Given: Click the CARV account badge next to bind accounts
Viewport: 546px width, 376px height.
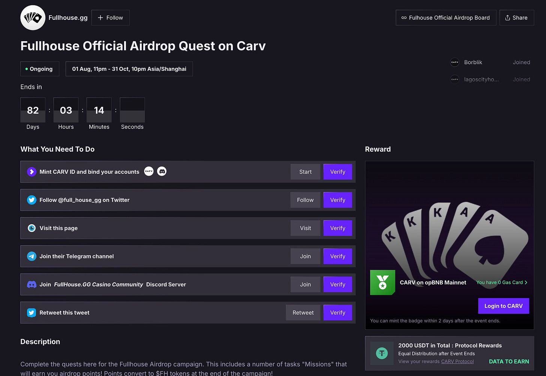Looking at the screenshot, I should click(149, 172).
